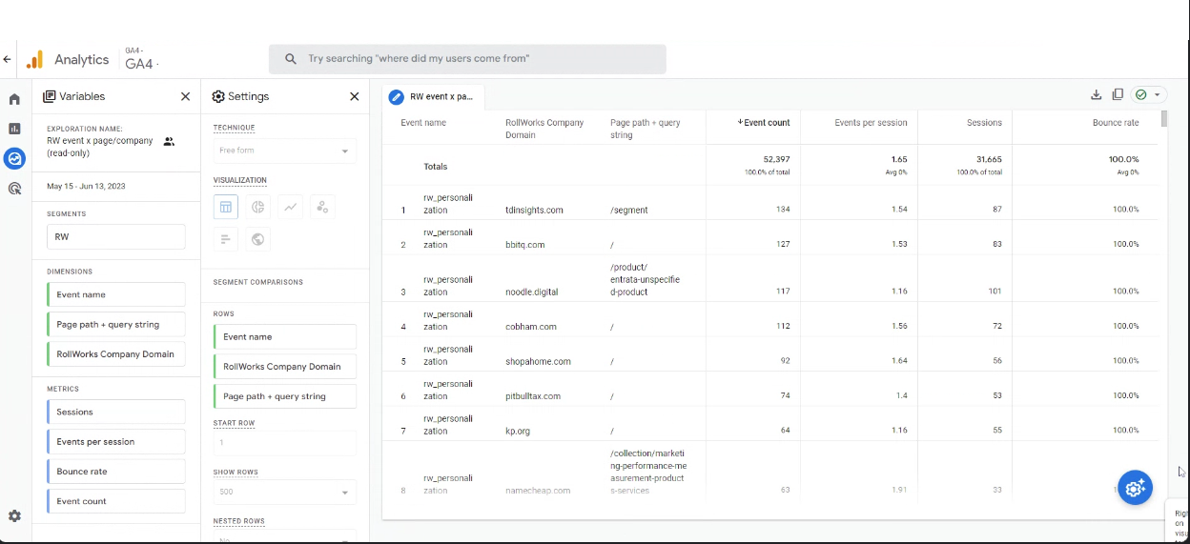The height and width of the screenshot is (544, 1190).
Task: Select the Event name dimension in Variables
Action: coord(116,294)
